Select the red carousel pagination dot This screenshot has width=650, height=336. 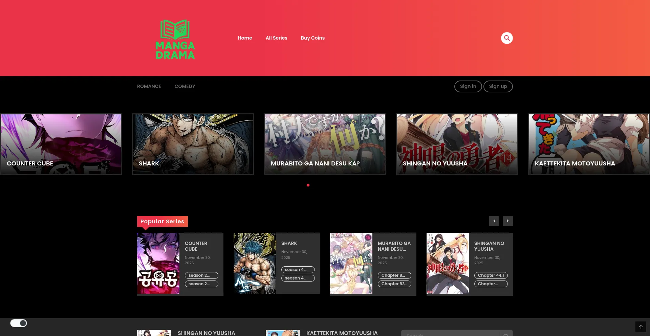coord(308,185)
